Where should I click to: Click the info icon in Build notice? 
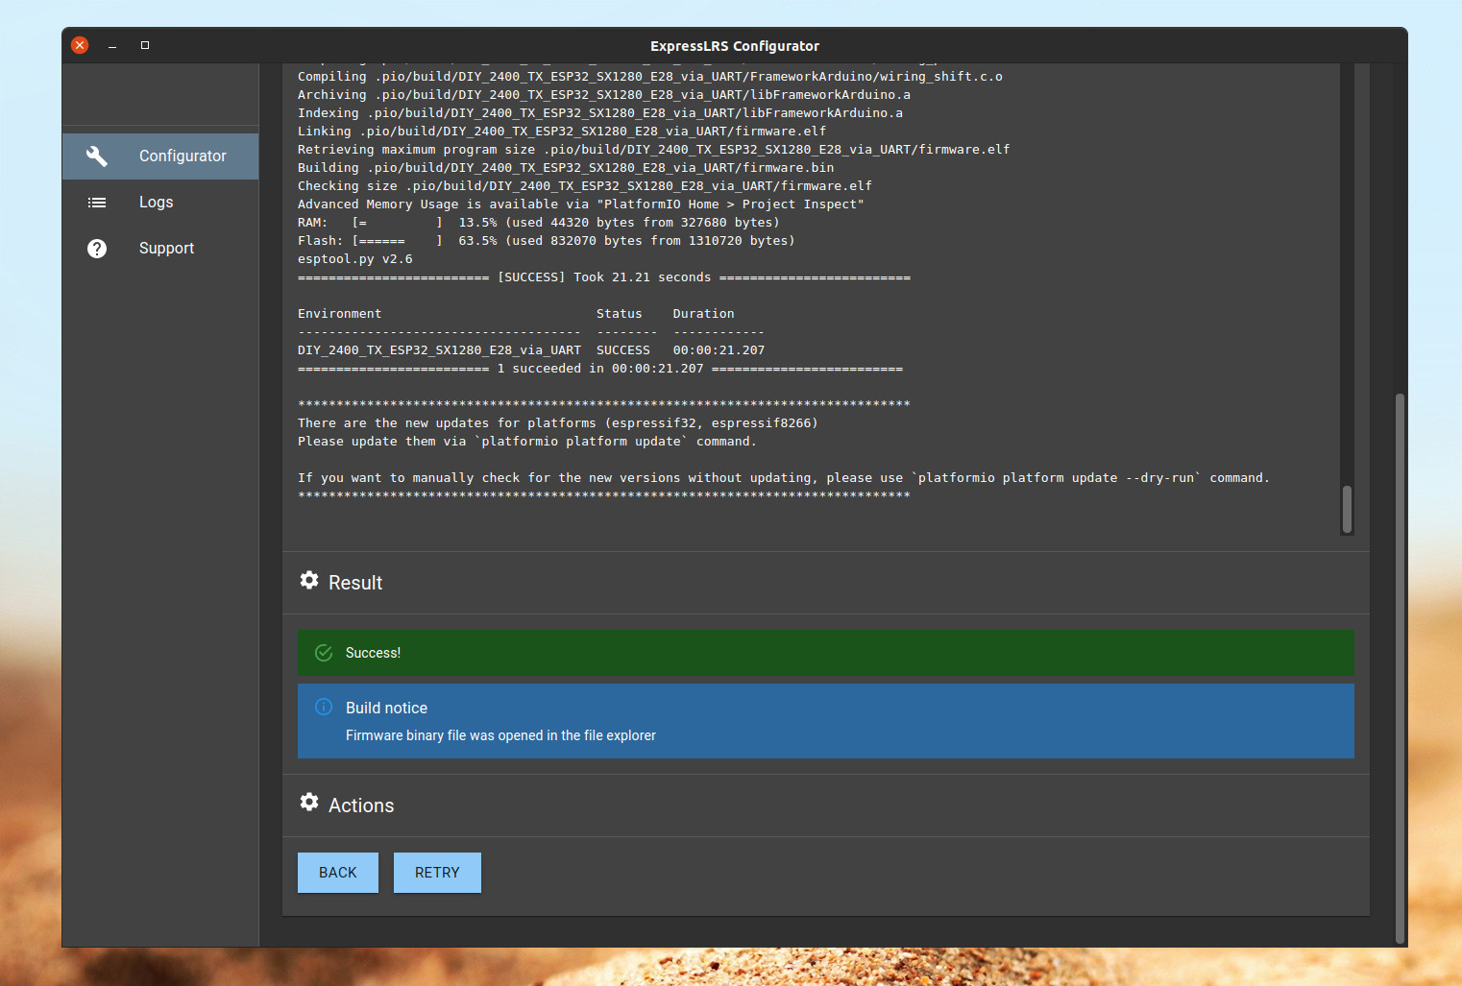(324, 707)
